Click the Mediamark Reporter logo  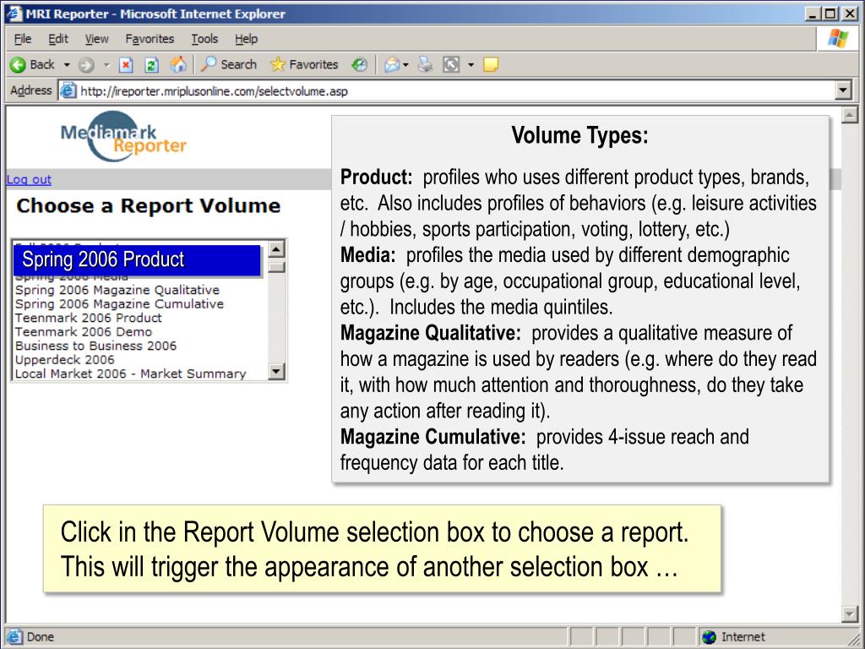point(123,136)
